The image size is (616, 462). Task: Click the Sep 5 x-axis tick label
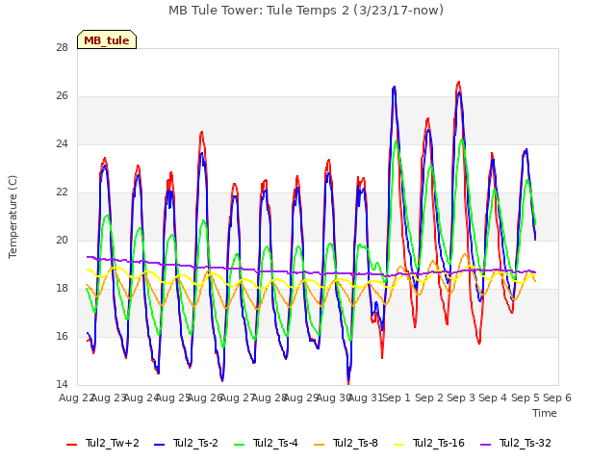(526, 398)
